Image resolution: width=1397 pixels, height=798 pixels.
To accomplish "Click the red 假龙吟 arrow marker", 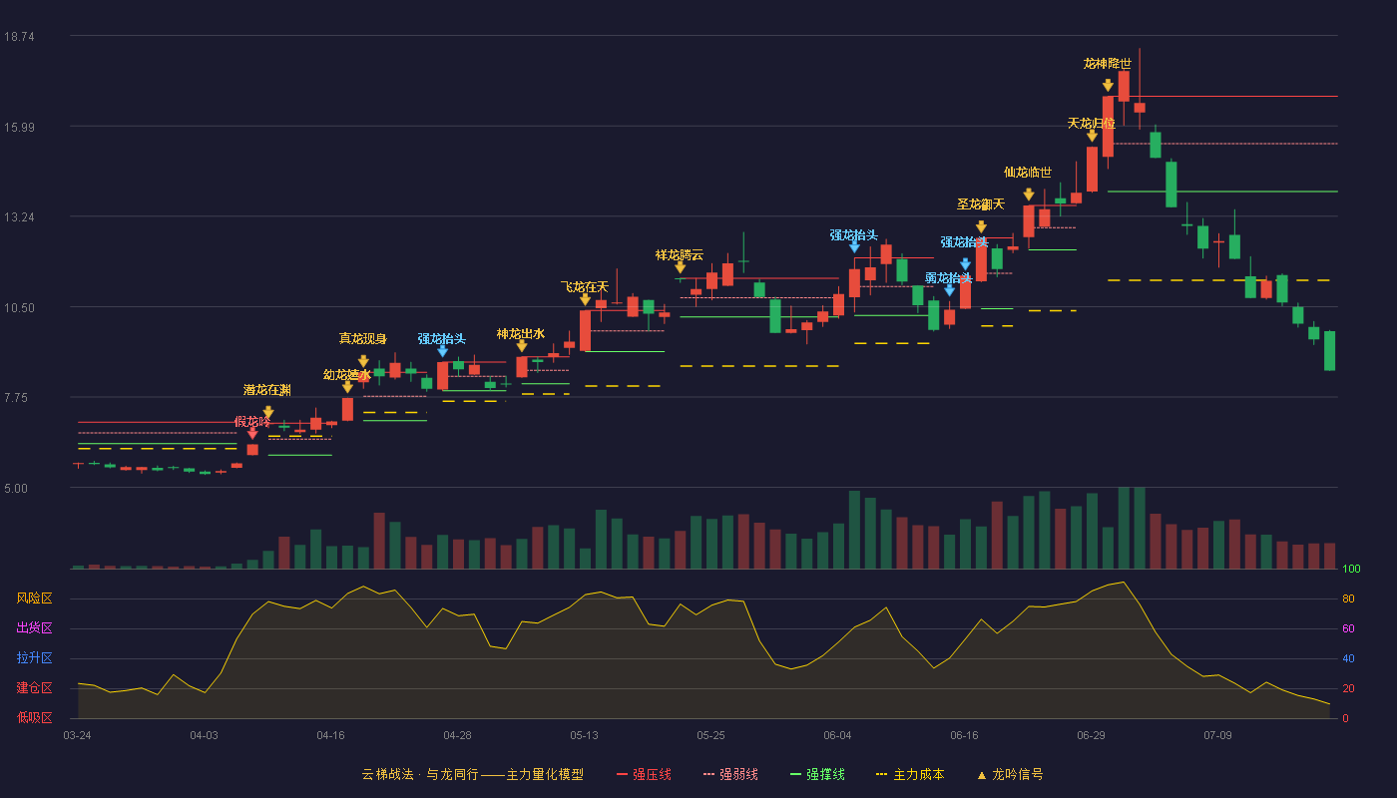I will pyautogui.click(x=252, y=433).
